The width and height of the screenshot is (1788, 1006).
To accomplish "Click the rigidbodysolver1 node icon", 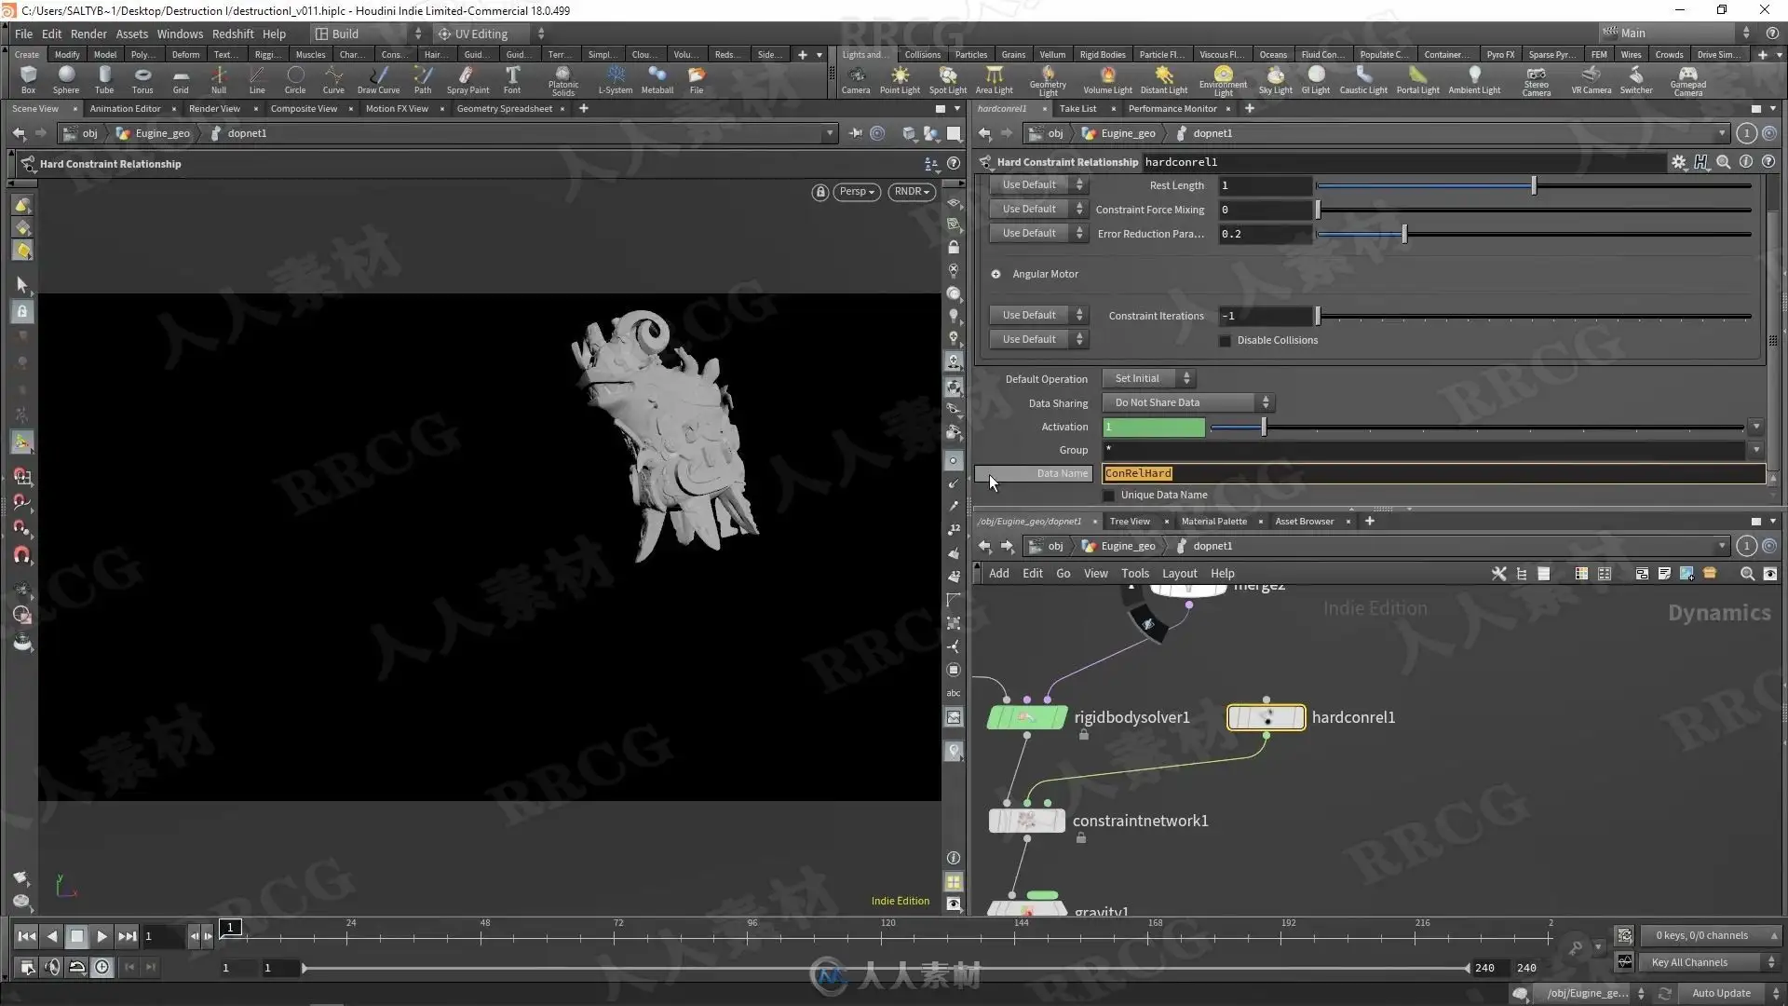I will 1027,717.
